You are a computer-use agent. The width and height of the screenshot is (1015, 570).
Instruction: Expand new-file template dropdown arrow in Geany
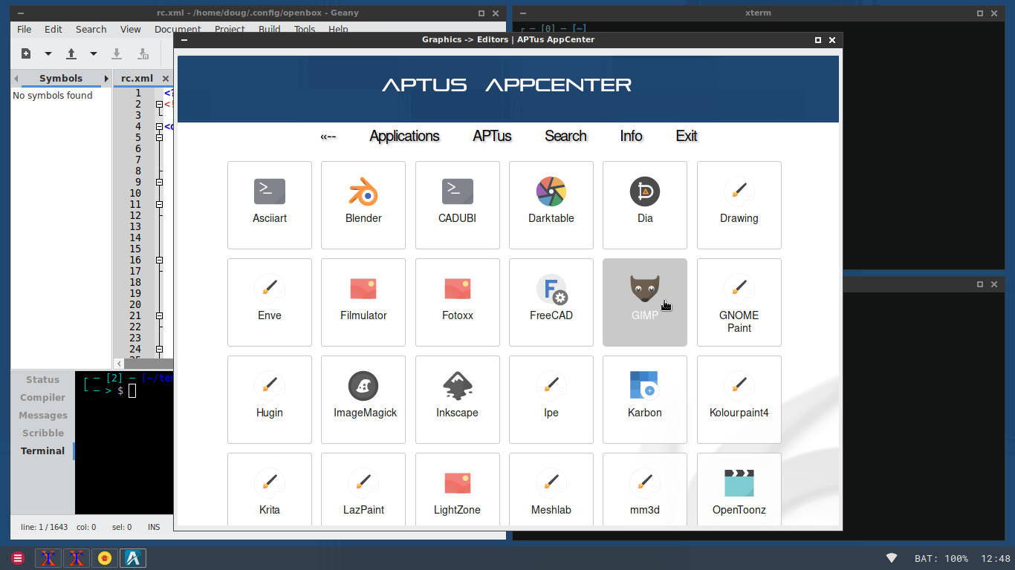pos(48,53)
